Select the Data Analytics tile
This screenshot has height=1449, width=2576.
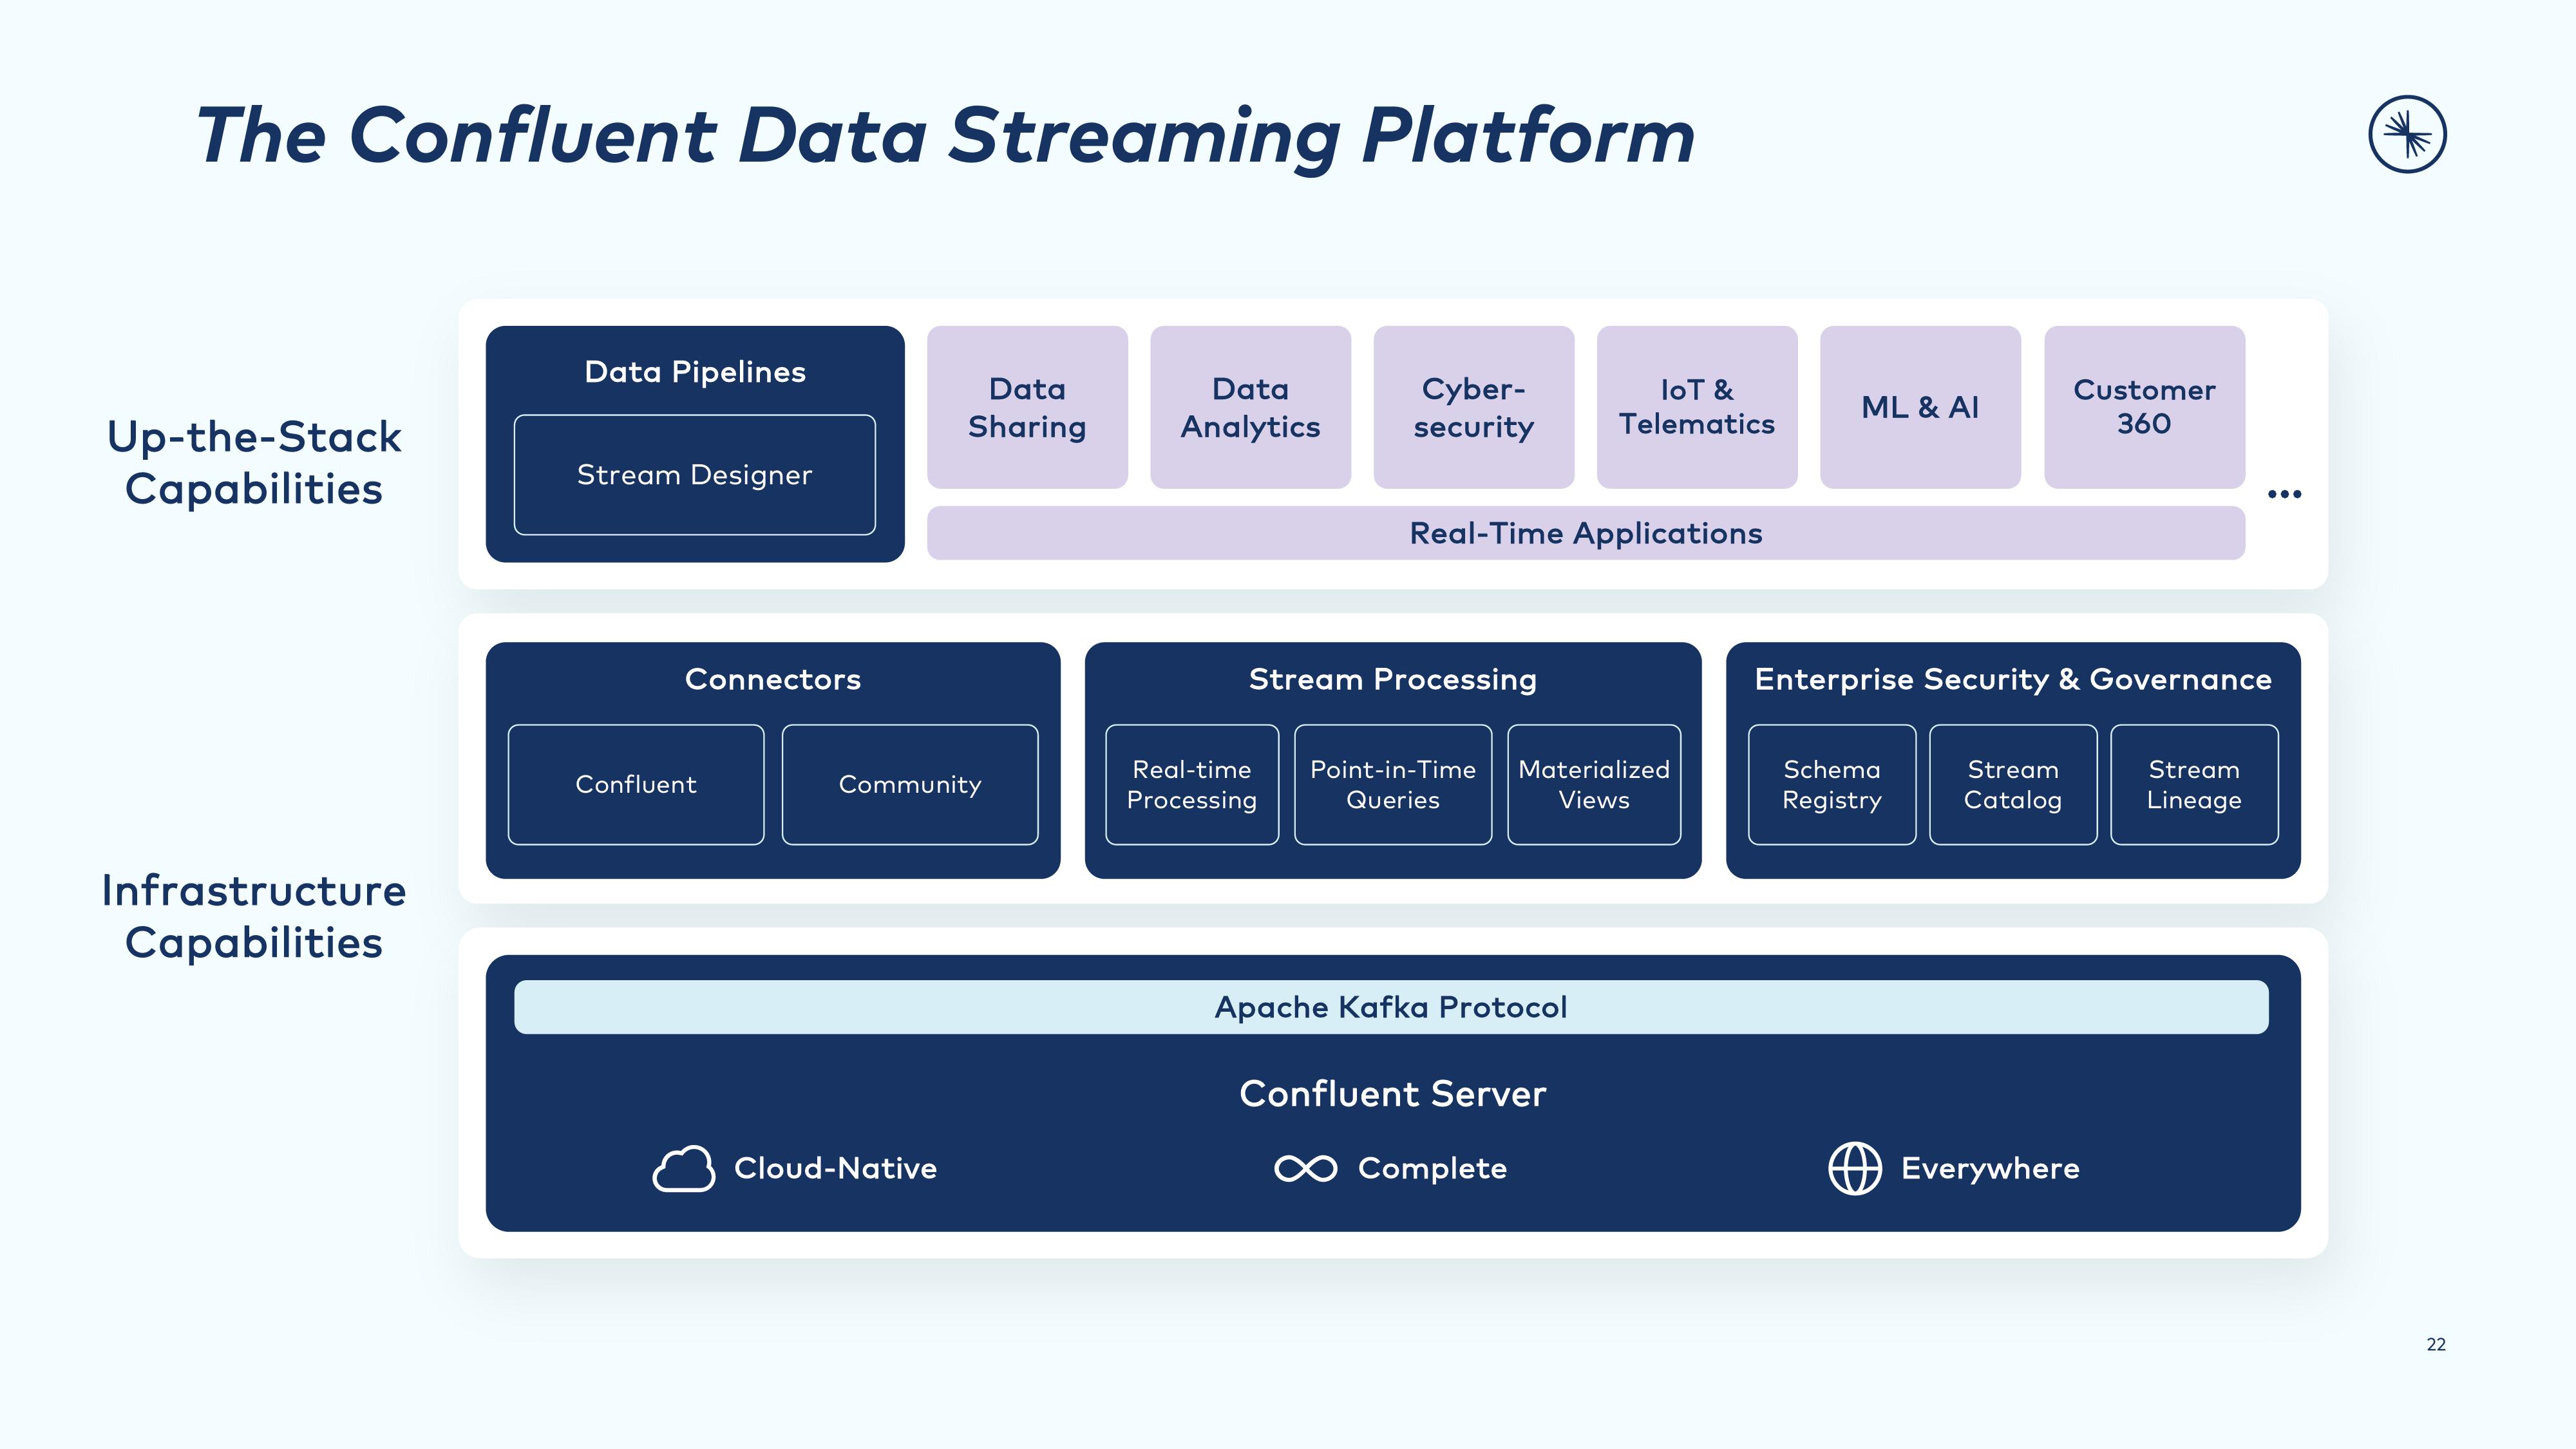point(1251,407)
